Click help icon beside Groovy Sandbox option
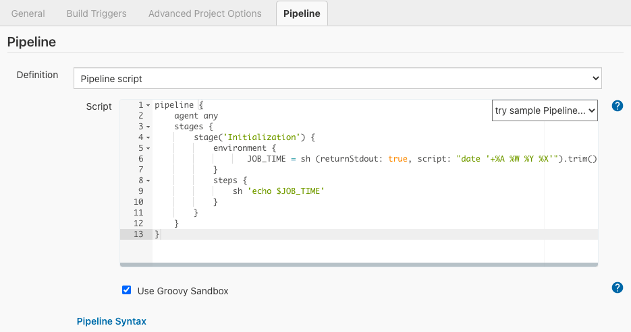Screen dimensions: 631x332 [617, 288]
